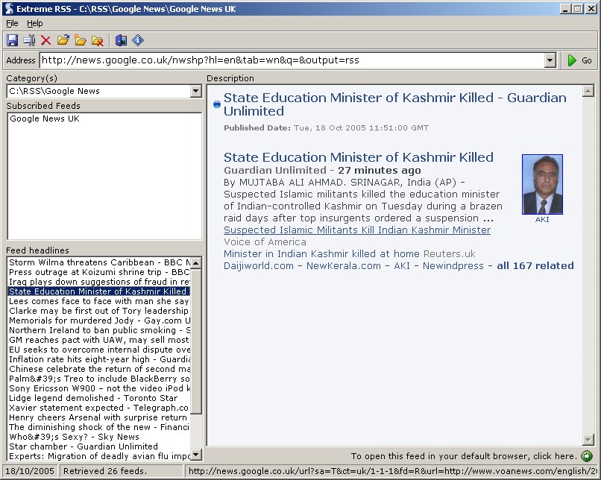This screenshot has height=480, width=601.
Task: Select Google News UK in Subscribed Feeds
Action: point(45,119)
